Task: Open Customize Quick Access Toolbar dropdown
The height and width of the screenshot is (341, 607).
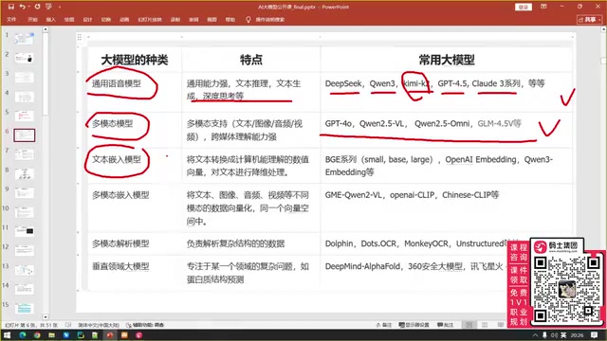Action: point(60,7)
